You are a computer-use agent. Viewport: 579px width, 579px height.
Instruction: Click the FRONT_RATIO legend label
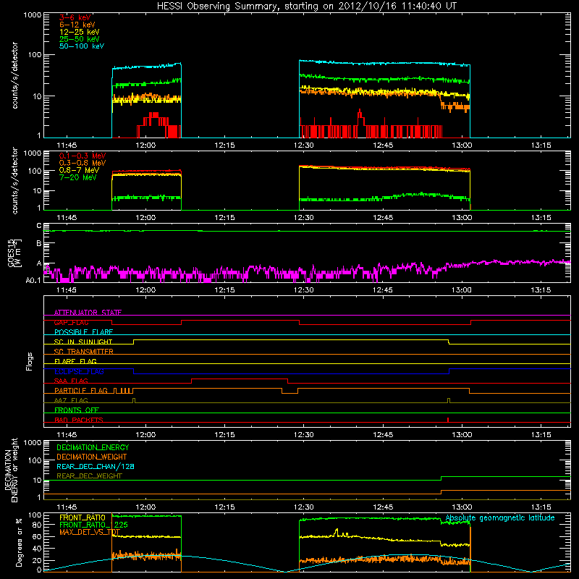pyautogui.click(x=83, y=517)
